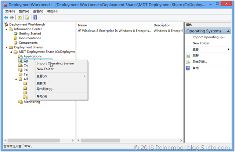Click the Deployment Shares folder icon
The image size is (235, 152).
(11, 47)
